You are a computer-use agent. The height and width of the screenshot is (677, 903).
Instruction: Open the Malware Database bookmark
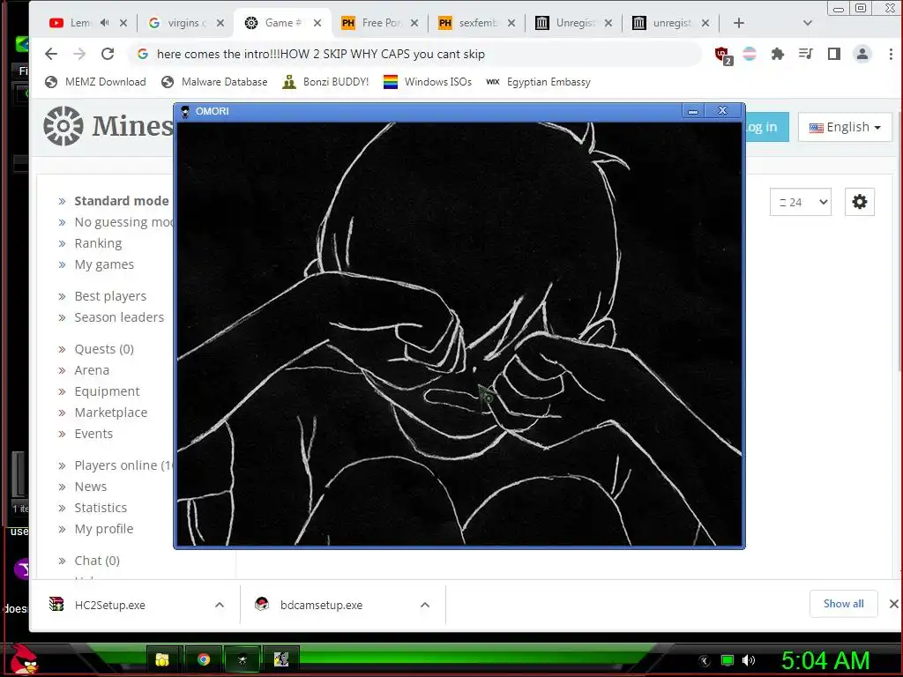pyautogui.click(x=214, y=82)
